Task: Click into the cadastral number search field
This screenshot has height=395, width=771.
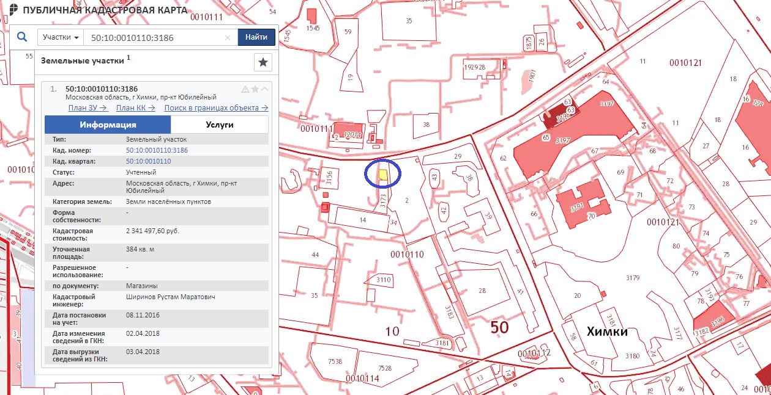Action: [x=156, y=38]
